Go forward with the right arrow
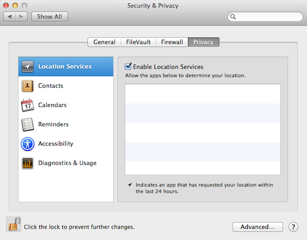 point(21,17)
